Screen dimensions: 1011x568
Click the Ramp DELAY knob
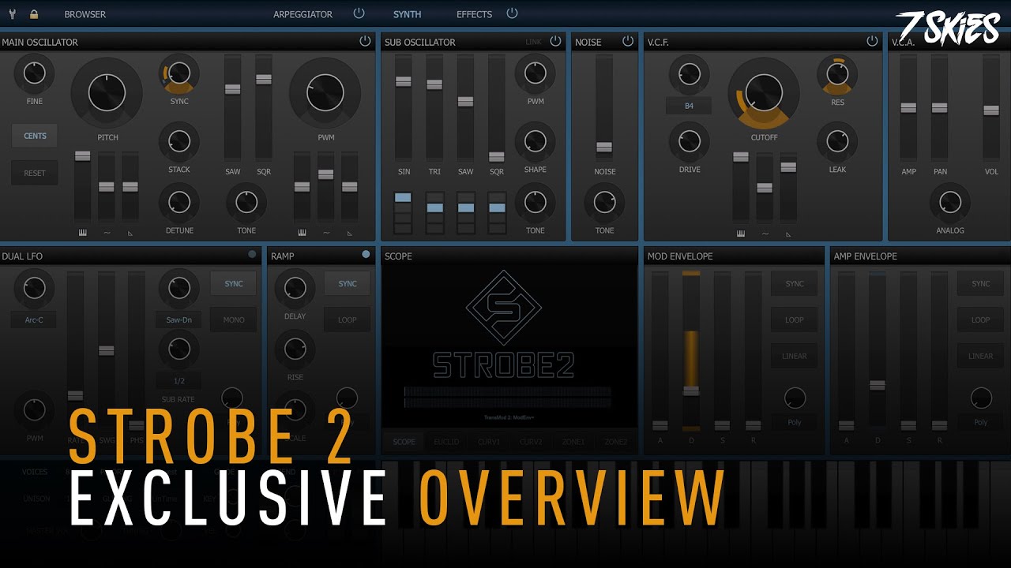click(x=295, y=289)
